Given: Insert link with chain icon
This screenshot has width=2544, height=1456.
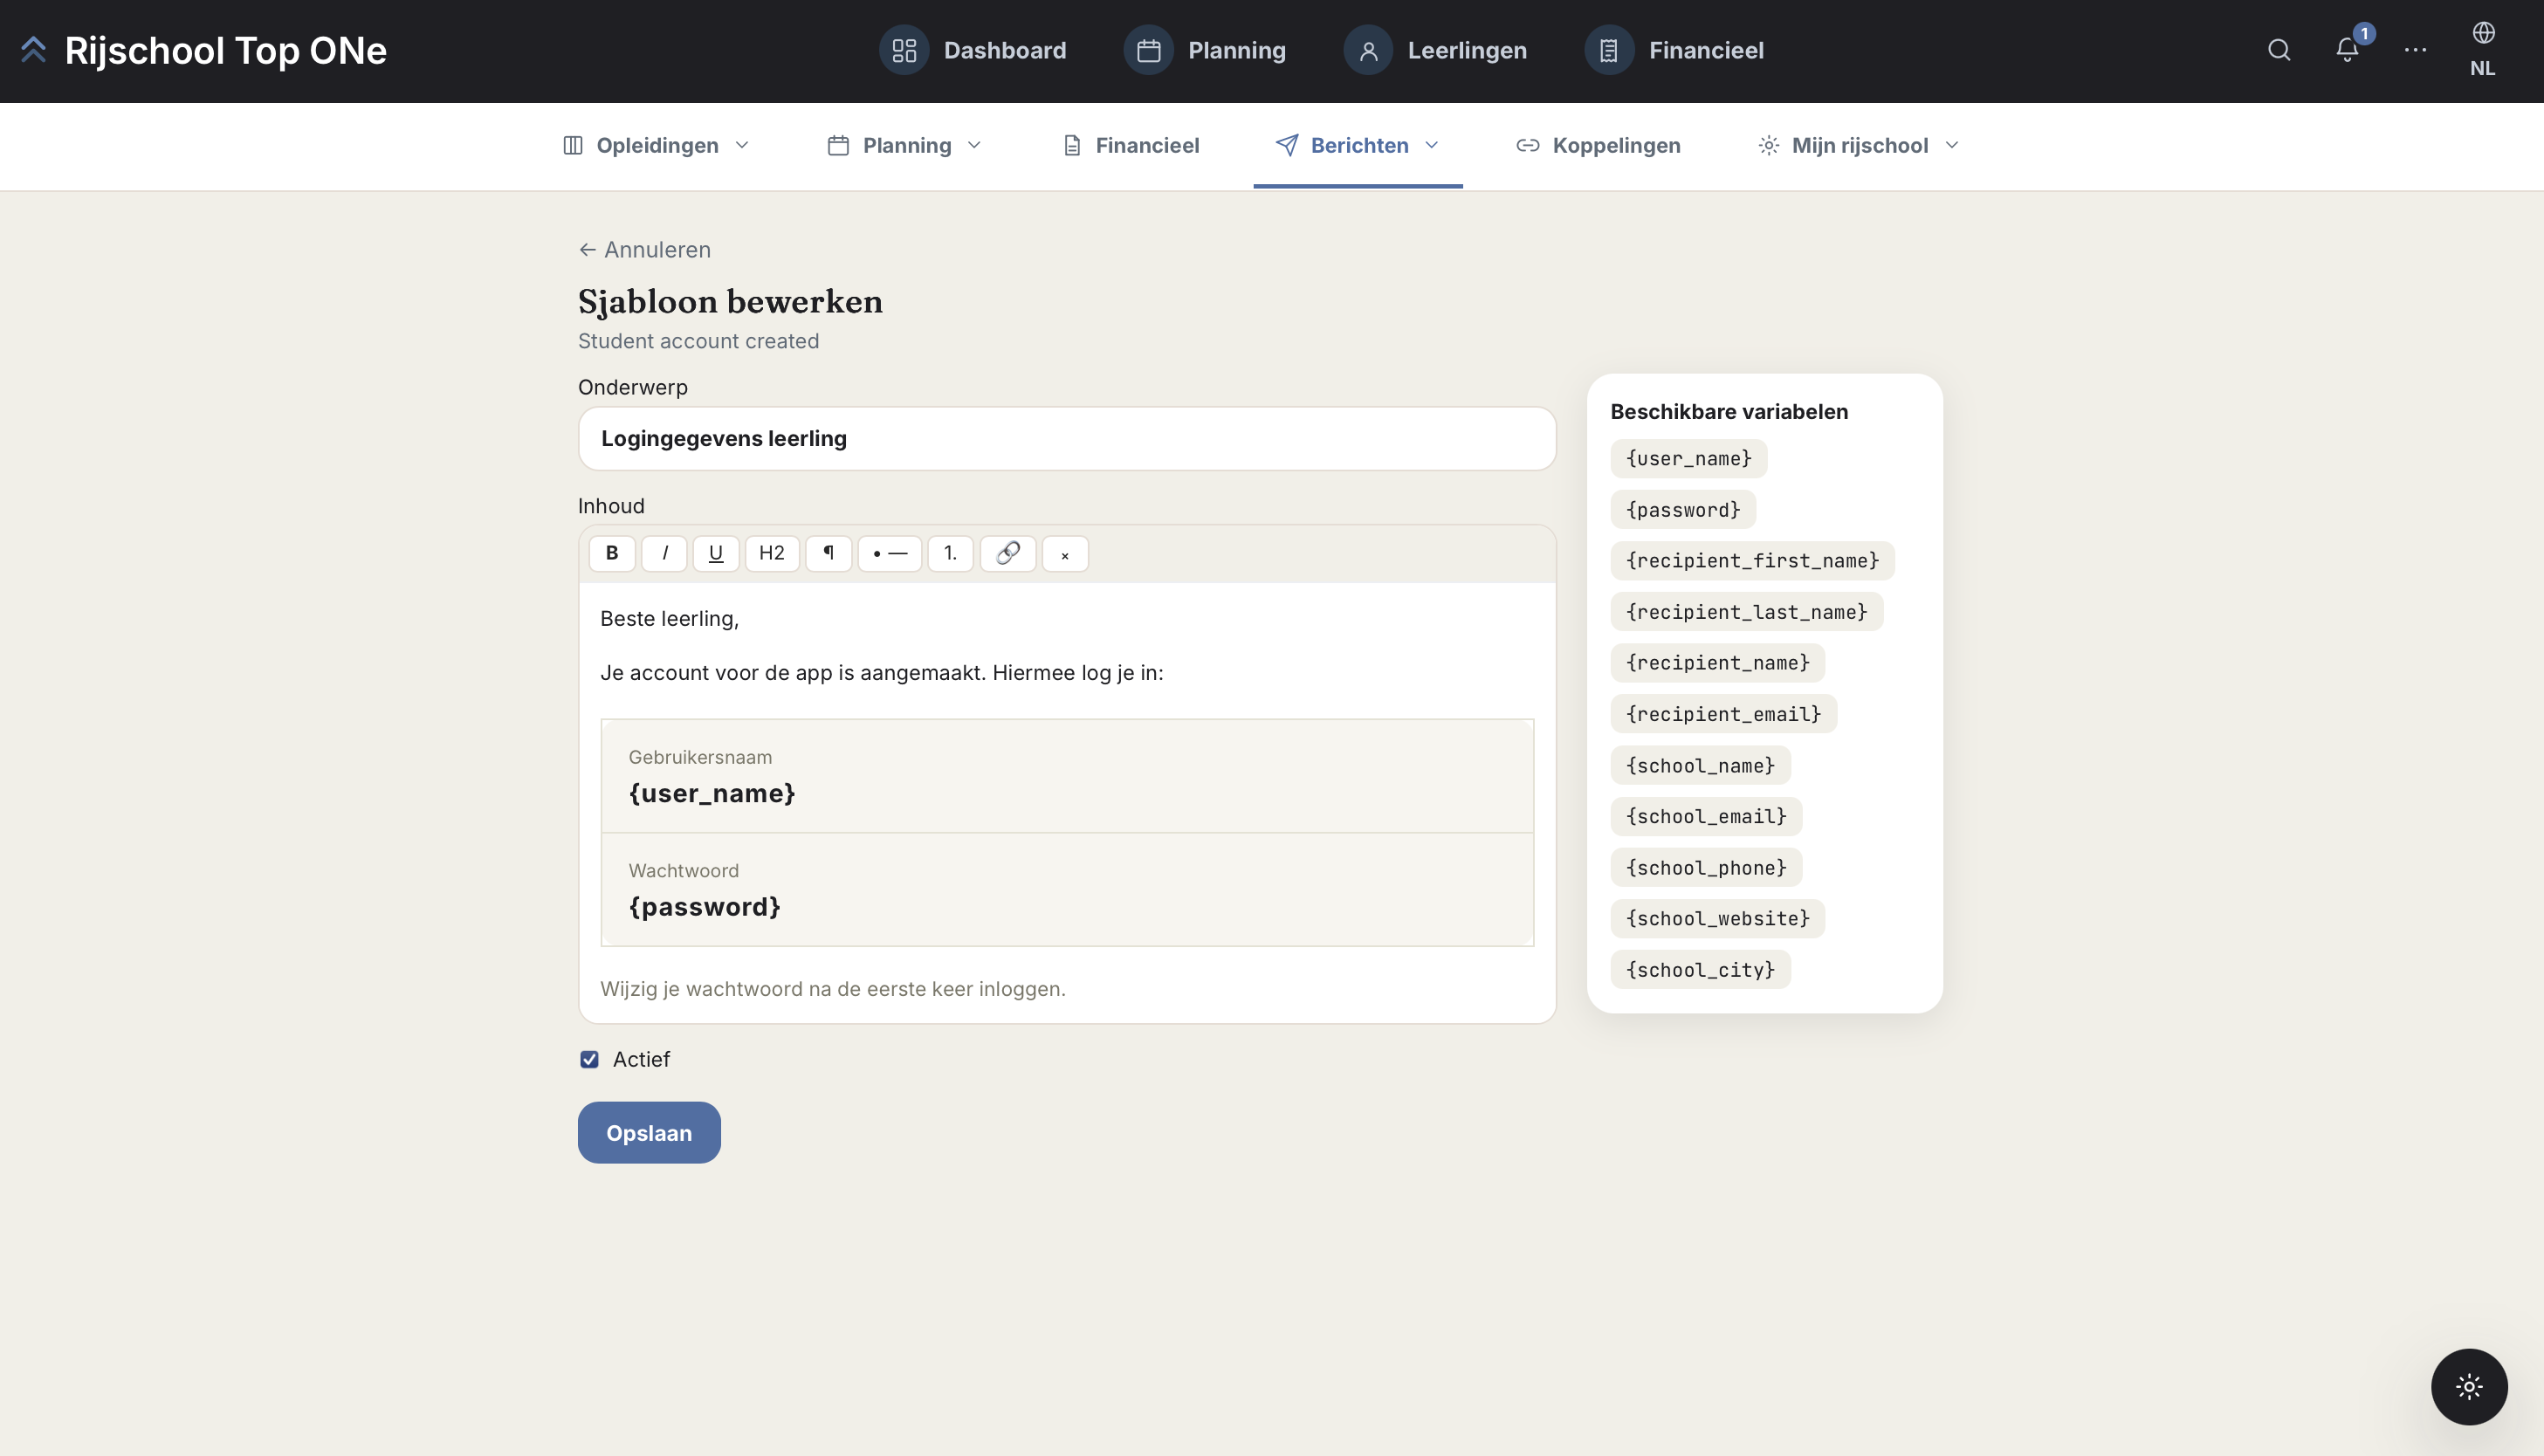Looking at the screenshot, I should point(1008,553).
